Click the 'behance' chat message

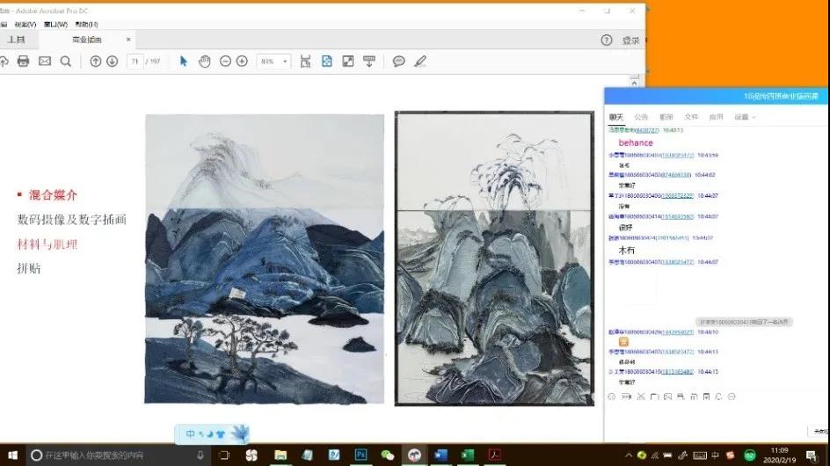point(636,143)
